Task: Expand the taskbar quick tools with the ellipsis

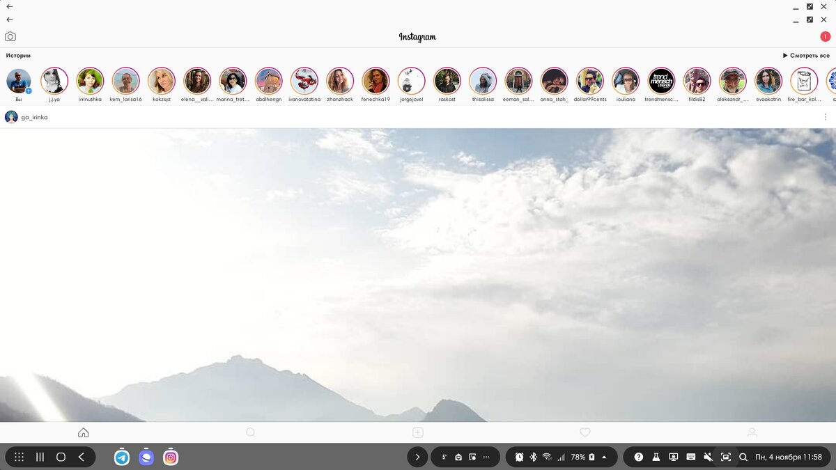Action: point(486,457)
